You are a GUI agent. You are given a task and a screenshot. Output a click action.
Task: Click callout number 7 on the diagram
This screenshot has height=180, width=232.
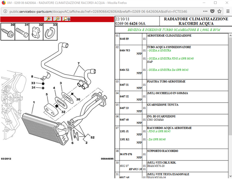pyautogui.click(x=79, y=63)
